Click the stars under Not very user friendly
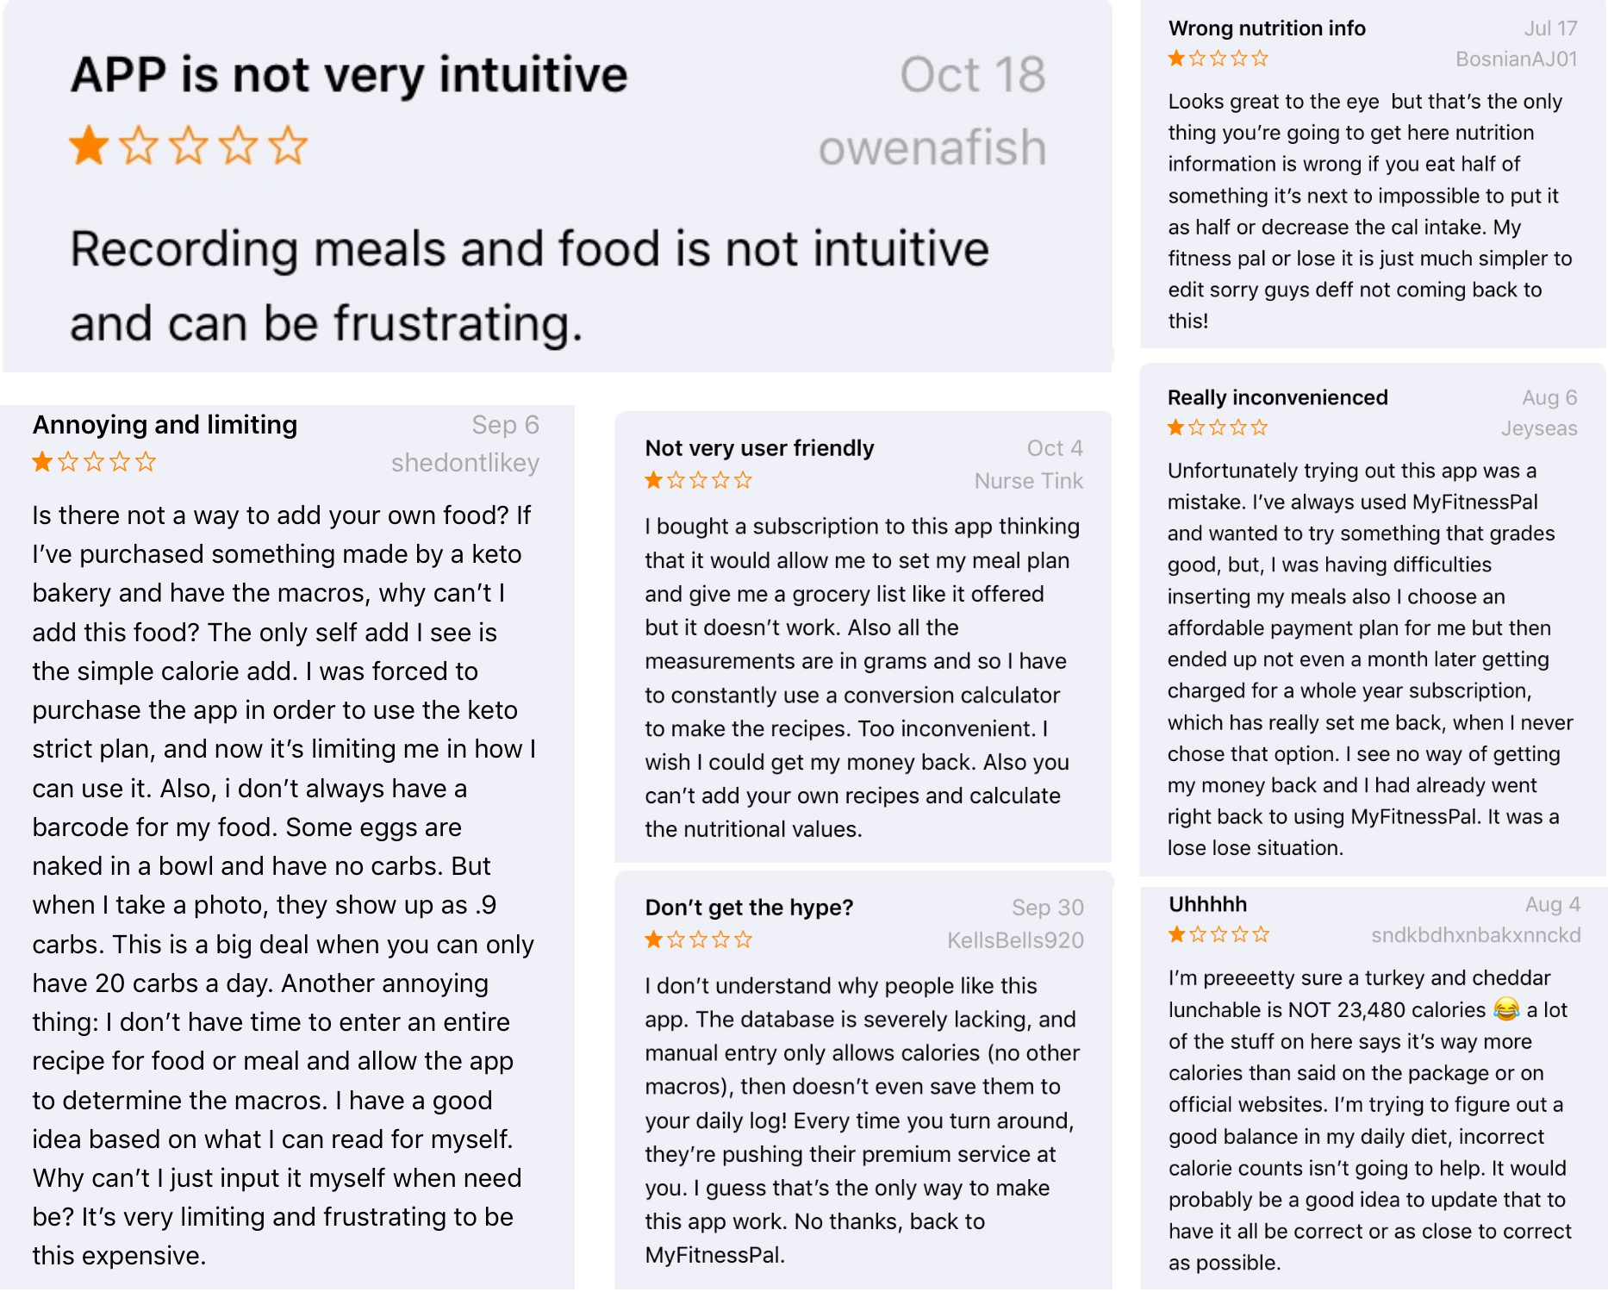 (699, 480)
